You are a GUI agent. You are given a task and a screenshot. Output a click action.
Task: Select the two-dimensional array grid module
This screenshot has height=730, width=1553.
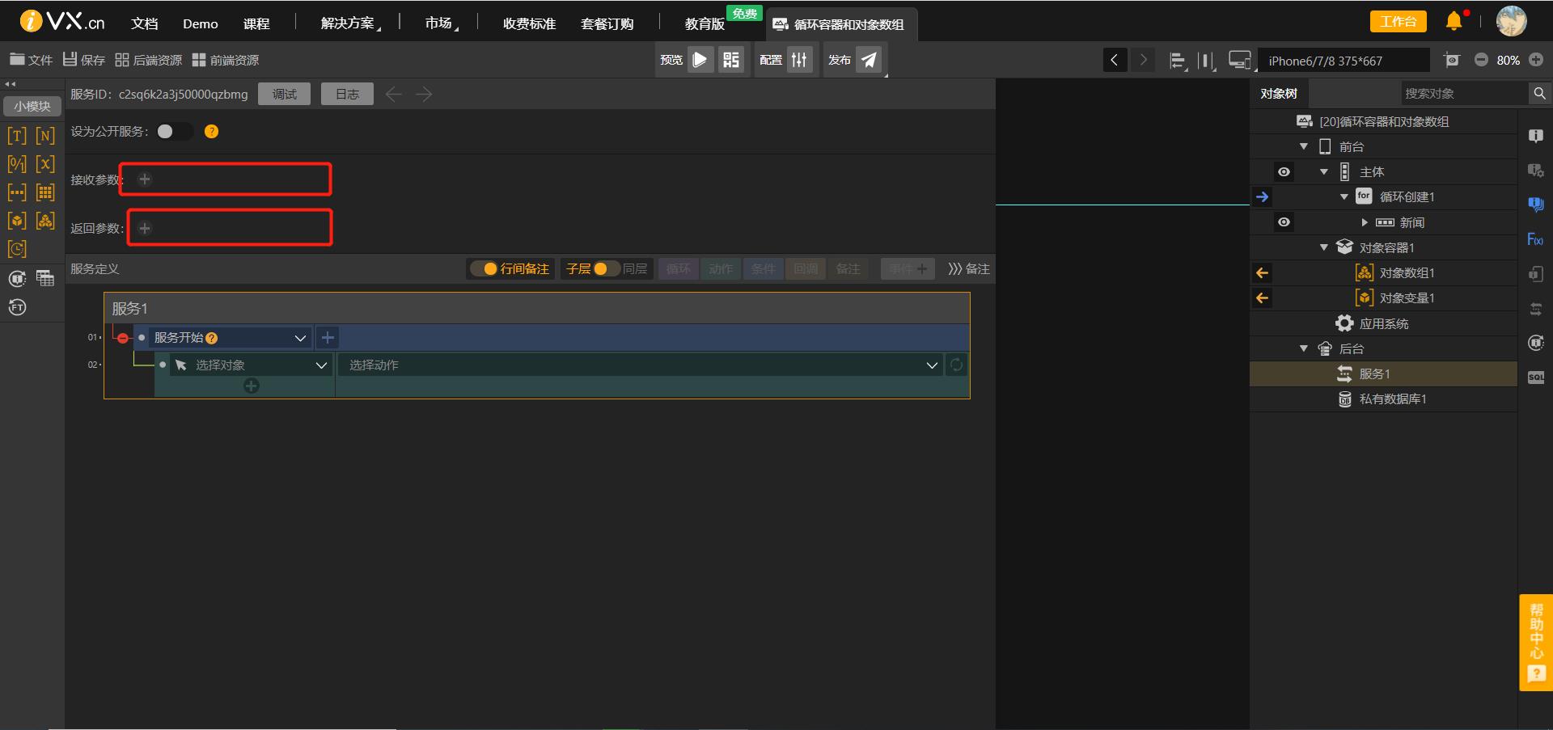click(x=45, y=192)
